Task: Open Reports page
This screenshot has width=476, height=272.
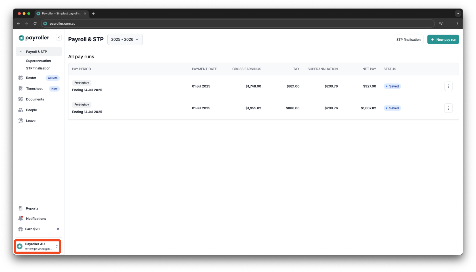Action: (32, 208)
